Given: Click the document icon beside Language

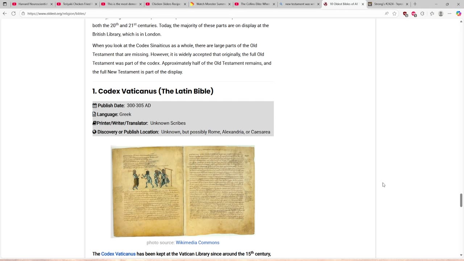Looking at the screenshot, I should tap(94, 114).
